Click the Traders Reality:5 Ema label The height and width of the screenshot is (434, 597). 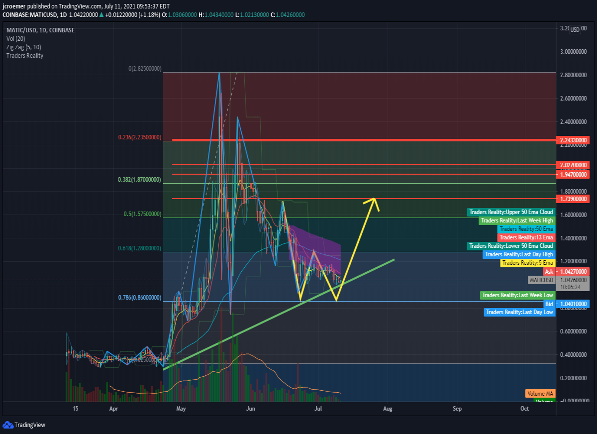(527, 263)
